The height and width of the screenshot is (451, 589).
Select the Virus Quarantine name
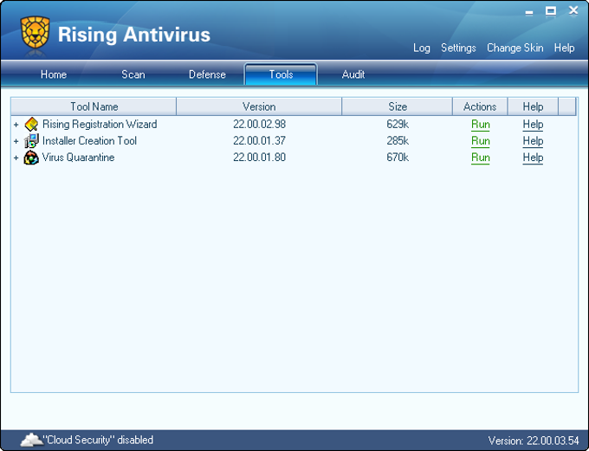pyautogui.click(x=78, y=158)
